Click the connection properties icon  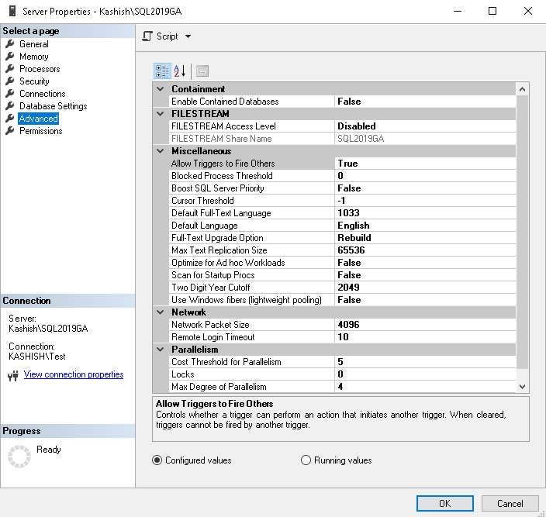click(13, 376)
